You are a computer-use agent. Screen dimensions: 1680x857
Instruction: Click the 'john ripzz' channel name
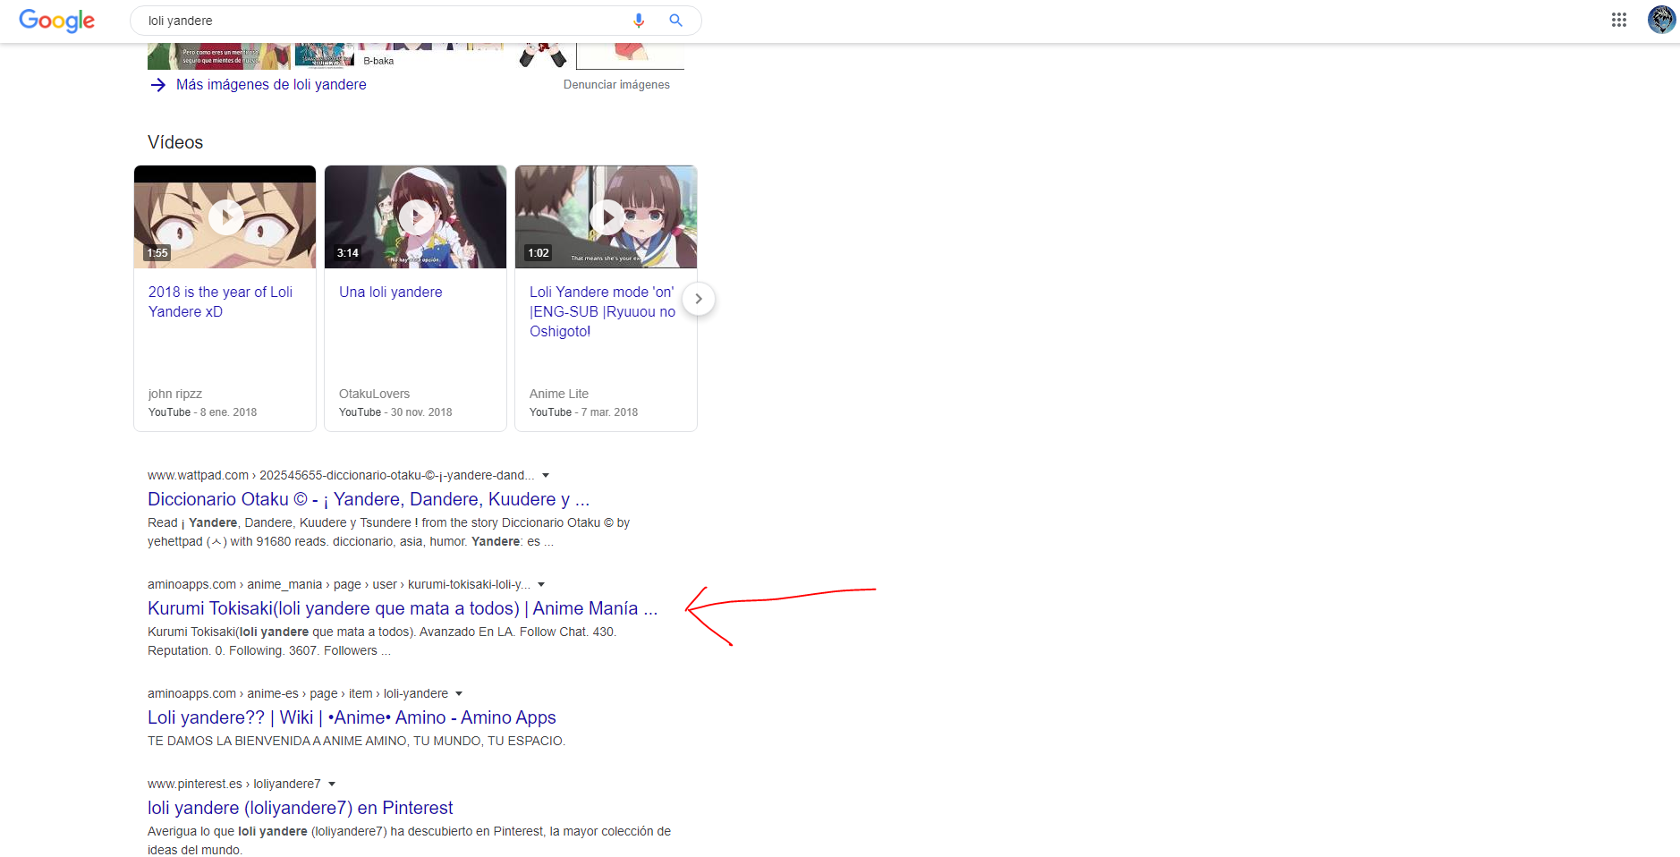click(x=175, y=394)
